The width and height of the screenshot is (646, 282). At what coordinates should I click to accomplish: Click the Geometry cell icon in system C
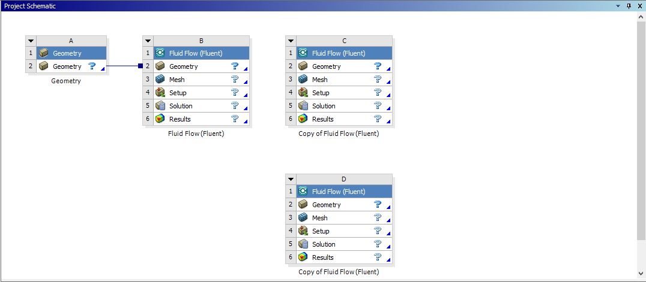[x=303, y=66]
